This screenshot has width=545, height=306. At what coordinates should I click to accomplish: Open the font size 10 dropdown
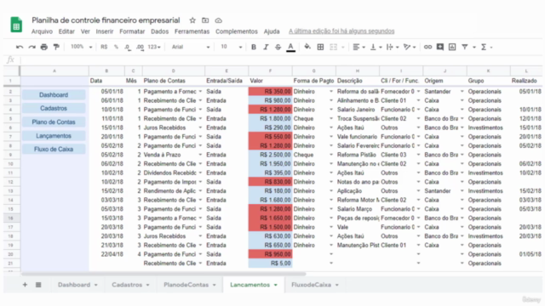pos(231,47)
